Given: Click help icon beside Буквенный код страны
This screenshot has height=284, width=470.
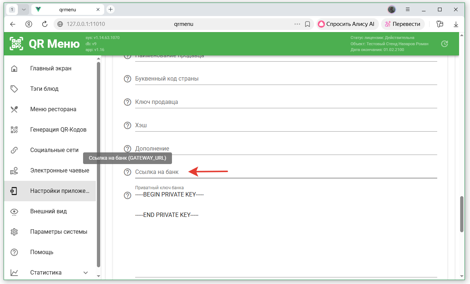Looking at the screenshot, I should [128, 79].
